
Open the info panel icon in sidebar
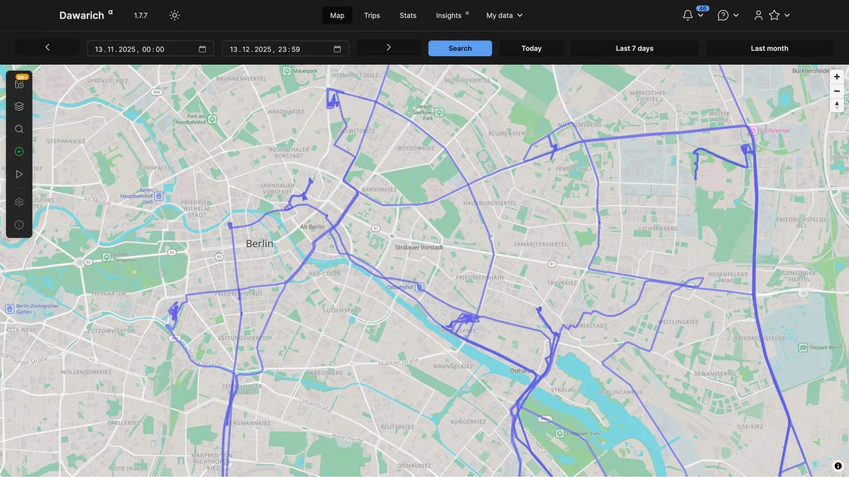click(x=19, y=225)
